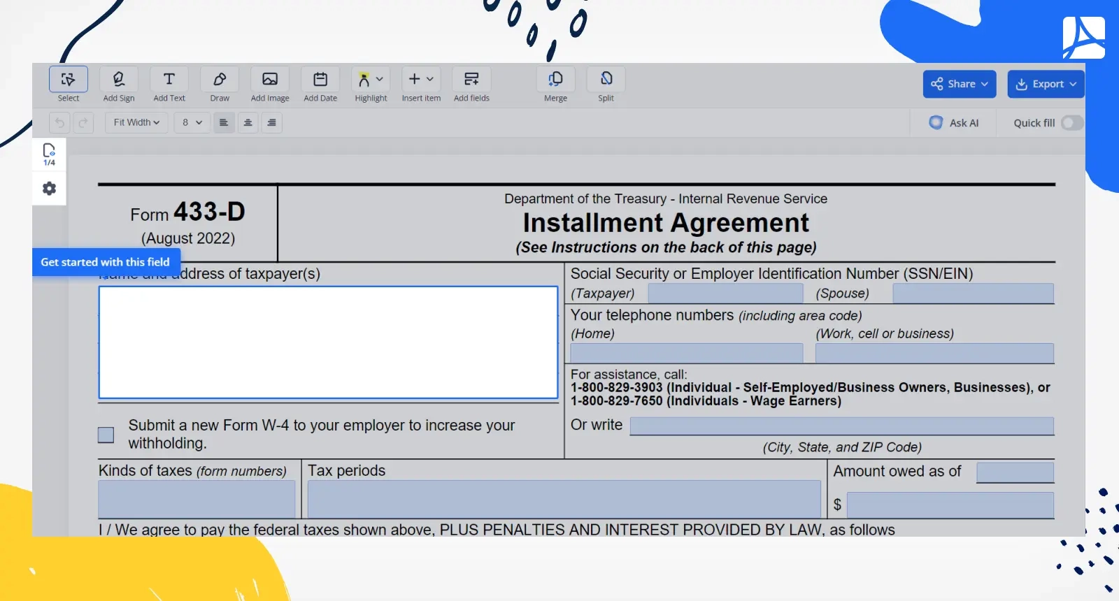This screenshot has height=601, width=1119.
Task: Open the pages panel icon
Action: tap(49, 154)
